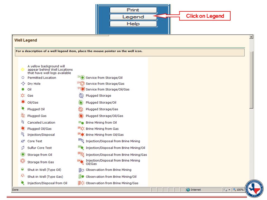Click the Dry Hole well icon

23,84
